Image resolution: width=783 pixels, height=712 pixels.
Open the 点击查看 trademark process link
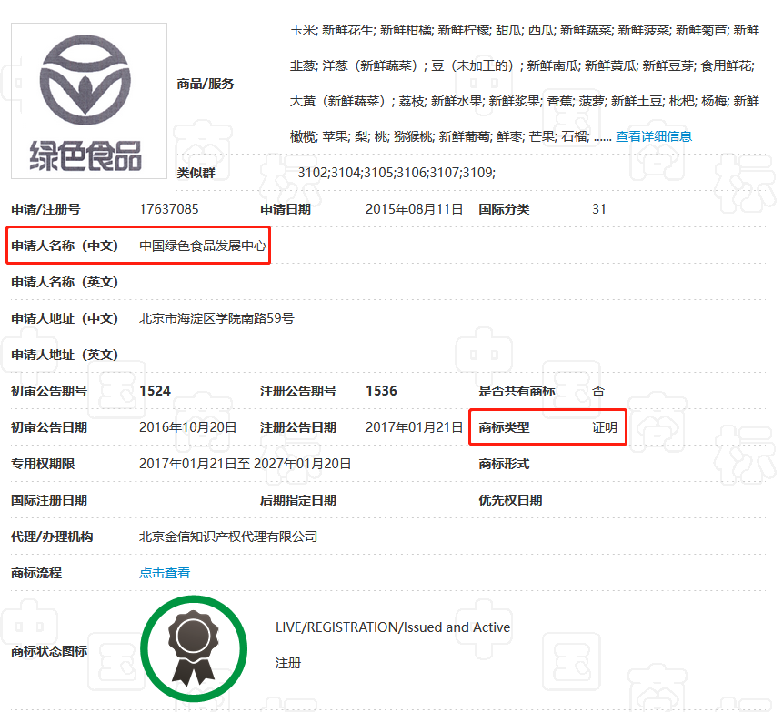(x=165, y=573)
